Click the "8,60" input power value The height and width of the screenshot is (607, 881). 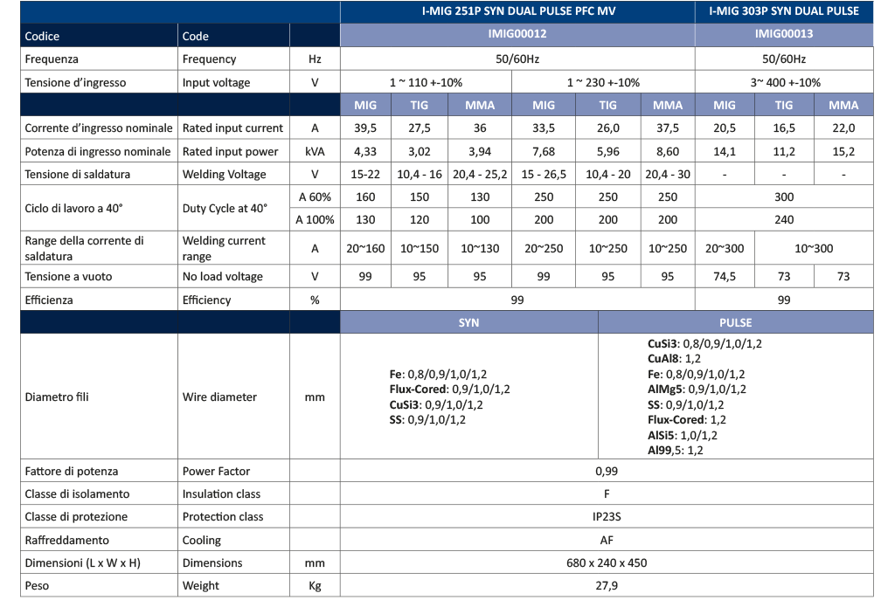click(x=668, y=152)
